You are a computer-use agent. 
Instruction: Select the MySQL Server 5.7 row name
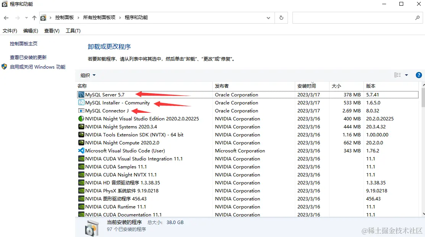(x=105, y=95)
